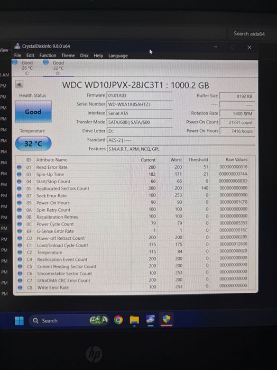Click the status dot for Spin Retry Count
The height and width of the screenshot is (370, 277).
point(20,210)
